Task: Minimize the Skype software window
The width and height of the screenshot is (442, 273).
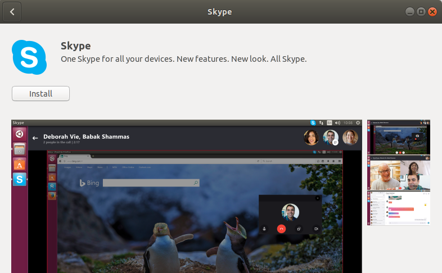Action: [x=410, y=12]
